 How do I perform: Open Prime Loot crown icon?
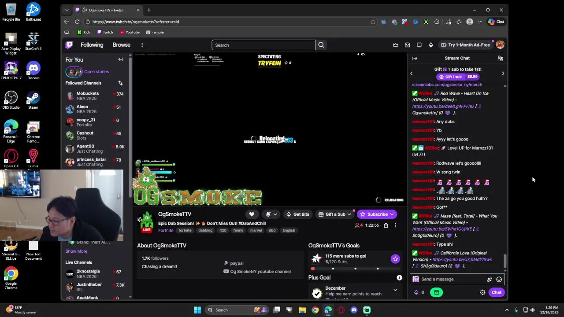coord(396,45)
